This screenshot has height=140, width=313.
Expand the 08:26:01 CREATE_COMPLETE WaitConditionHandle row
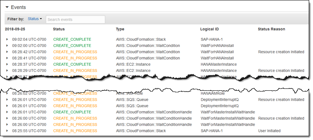pyautogui.click(x=7, y=112)
